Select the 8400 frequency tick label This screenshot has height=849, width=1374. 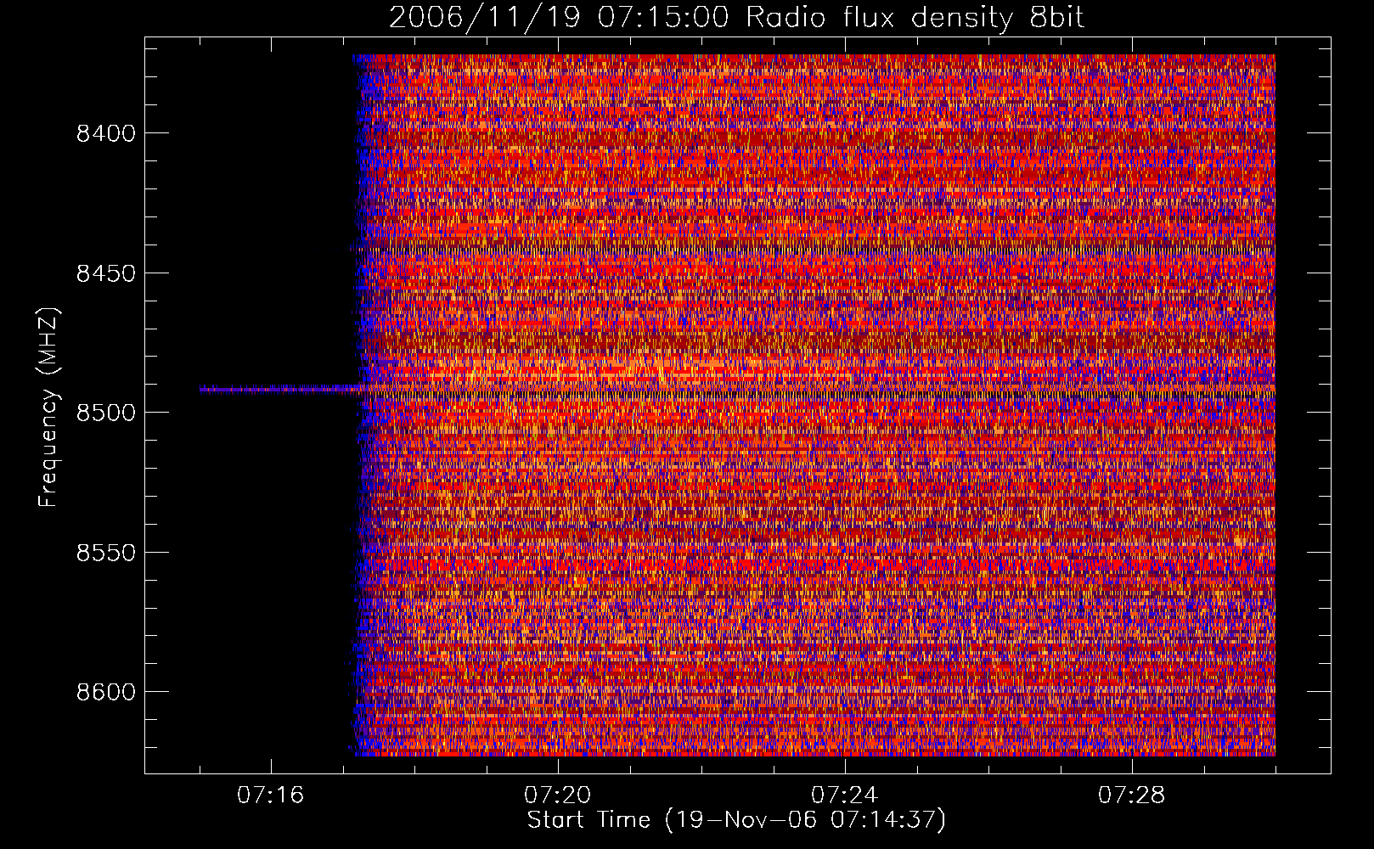(x=106, y=133)
